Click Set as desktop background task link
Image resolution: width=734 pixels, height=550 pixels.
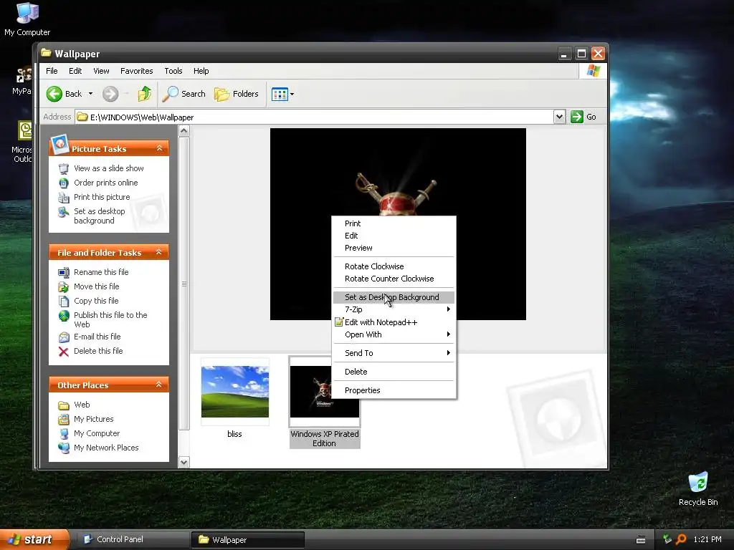click(x=99, y=216)
